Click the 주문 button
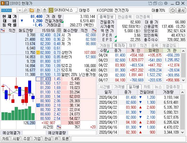This screenshot has height=143, width=187. click(27, 139)
